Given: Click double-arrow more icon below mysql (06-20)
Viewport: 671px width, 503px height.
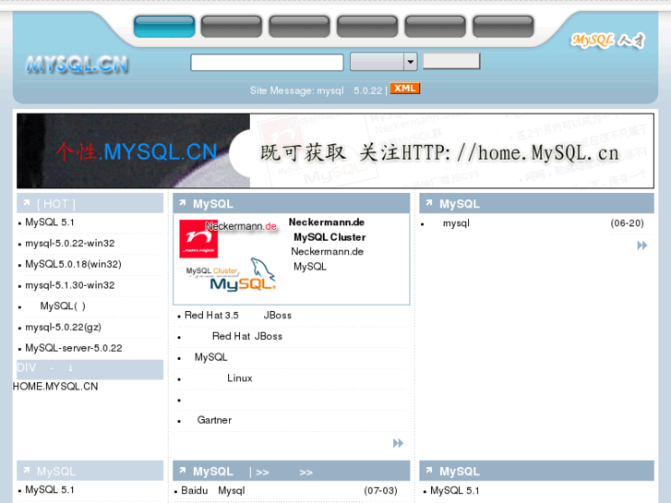Looking at the screenshot, I should point(642,246).
